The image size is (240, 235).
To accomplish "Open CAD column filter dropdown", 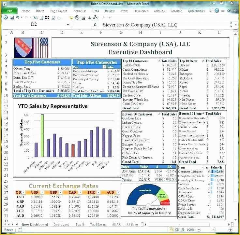I will pos(80,192).
